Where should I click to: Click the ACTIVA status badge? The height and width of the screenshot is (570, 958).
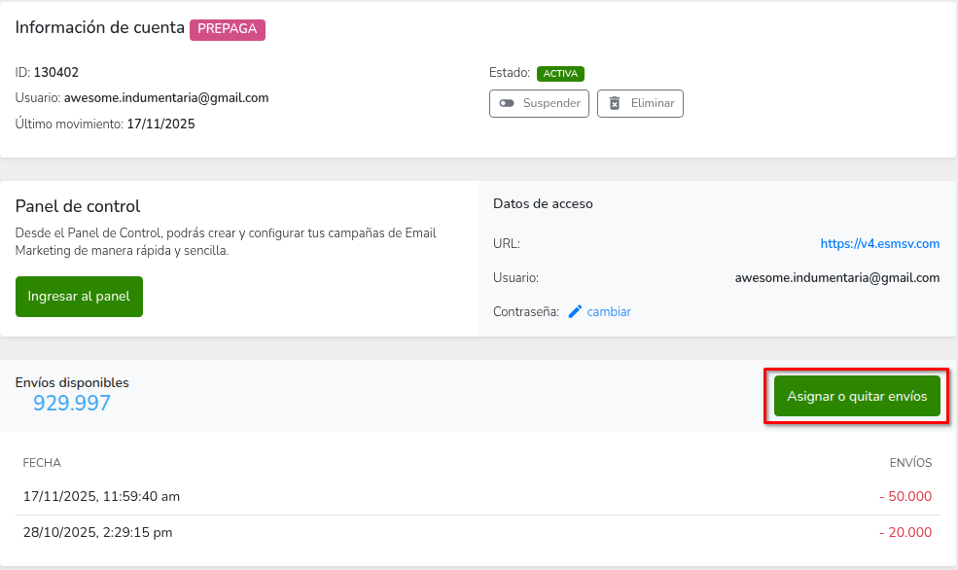click(x=560, y=73)
